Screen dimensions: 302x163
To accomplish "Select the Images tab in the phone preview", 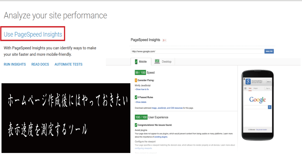I will click(255, 88).
